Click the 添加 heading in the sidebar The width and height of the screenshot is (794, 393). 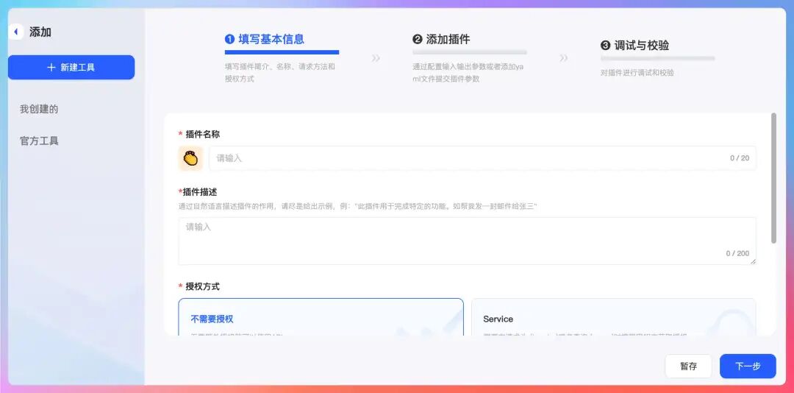[40, 32]
